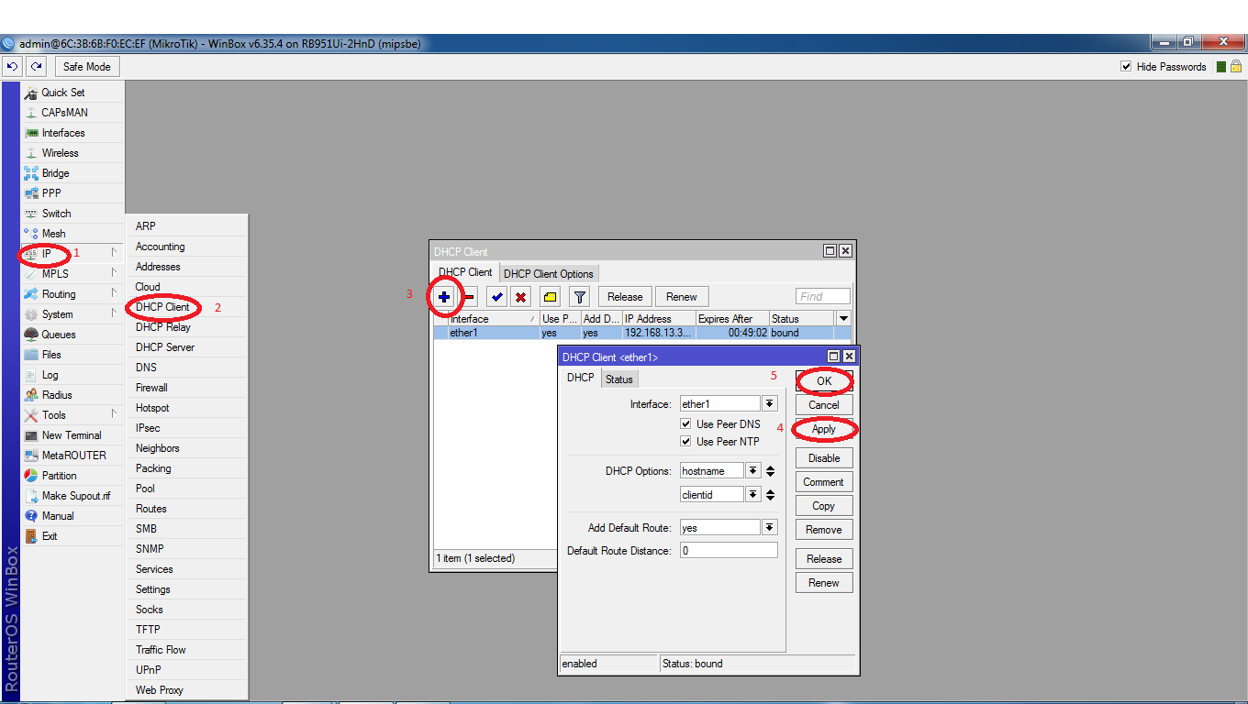The width and height of the screenshot is (1248, 704).
Task: Click the Make Supout.rif sidebar icon
Action: click(31, 496)
